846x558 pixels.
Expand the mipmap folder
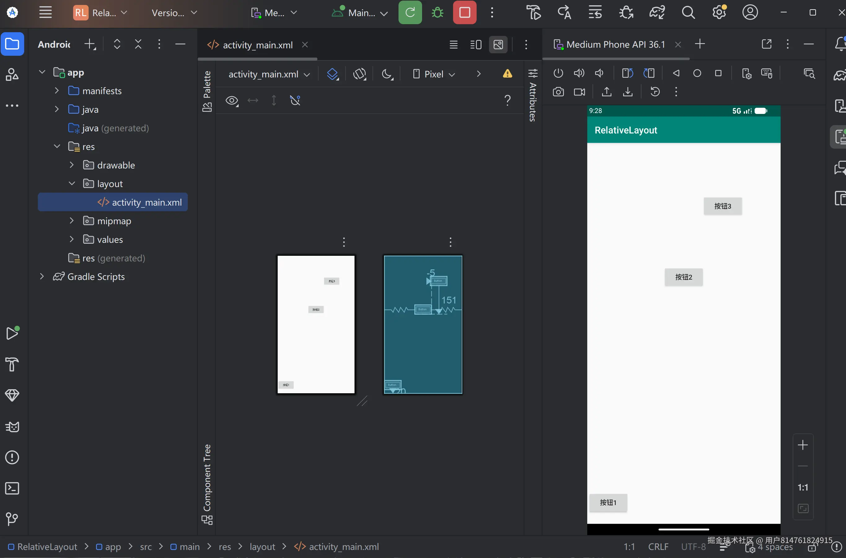72,221
